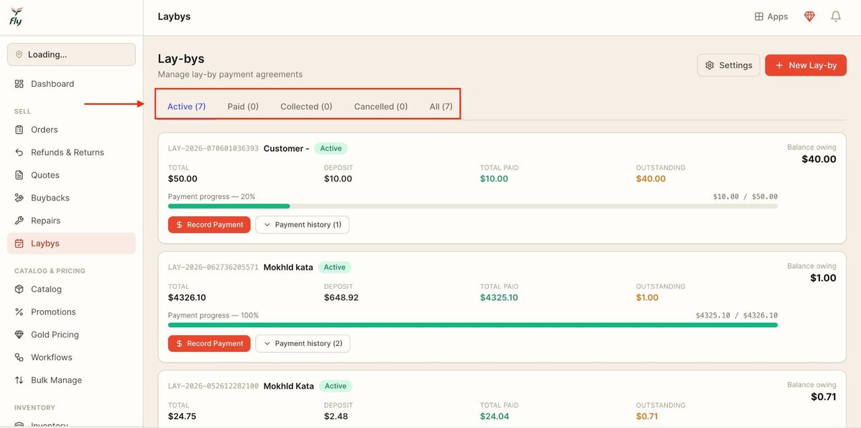The width and height of the screenshot is (861, 428).
Task: Click the Buybacks sidebar icon
Action: click(20, 199)
